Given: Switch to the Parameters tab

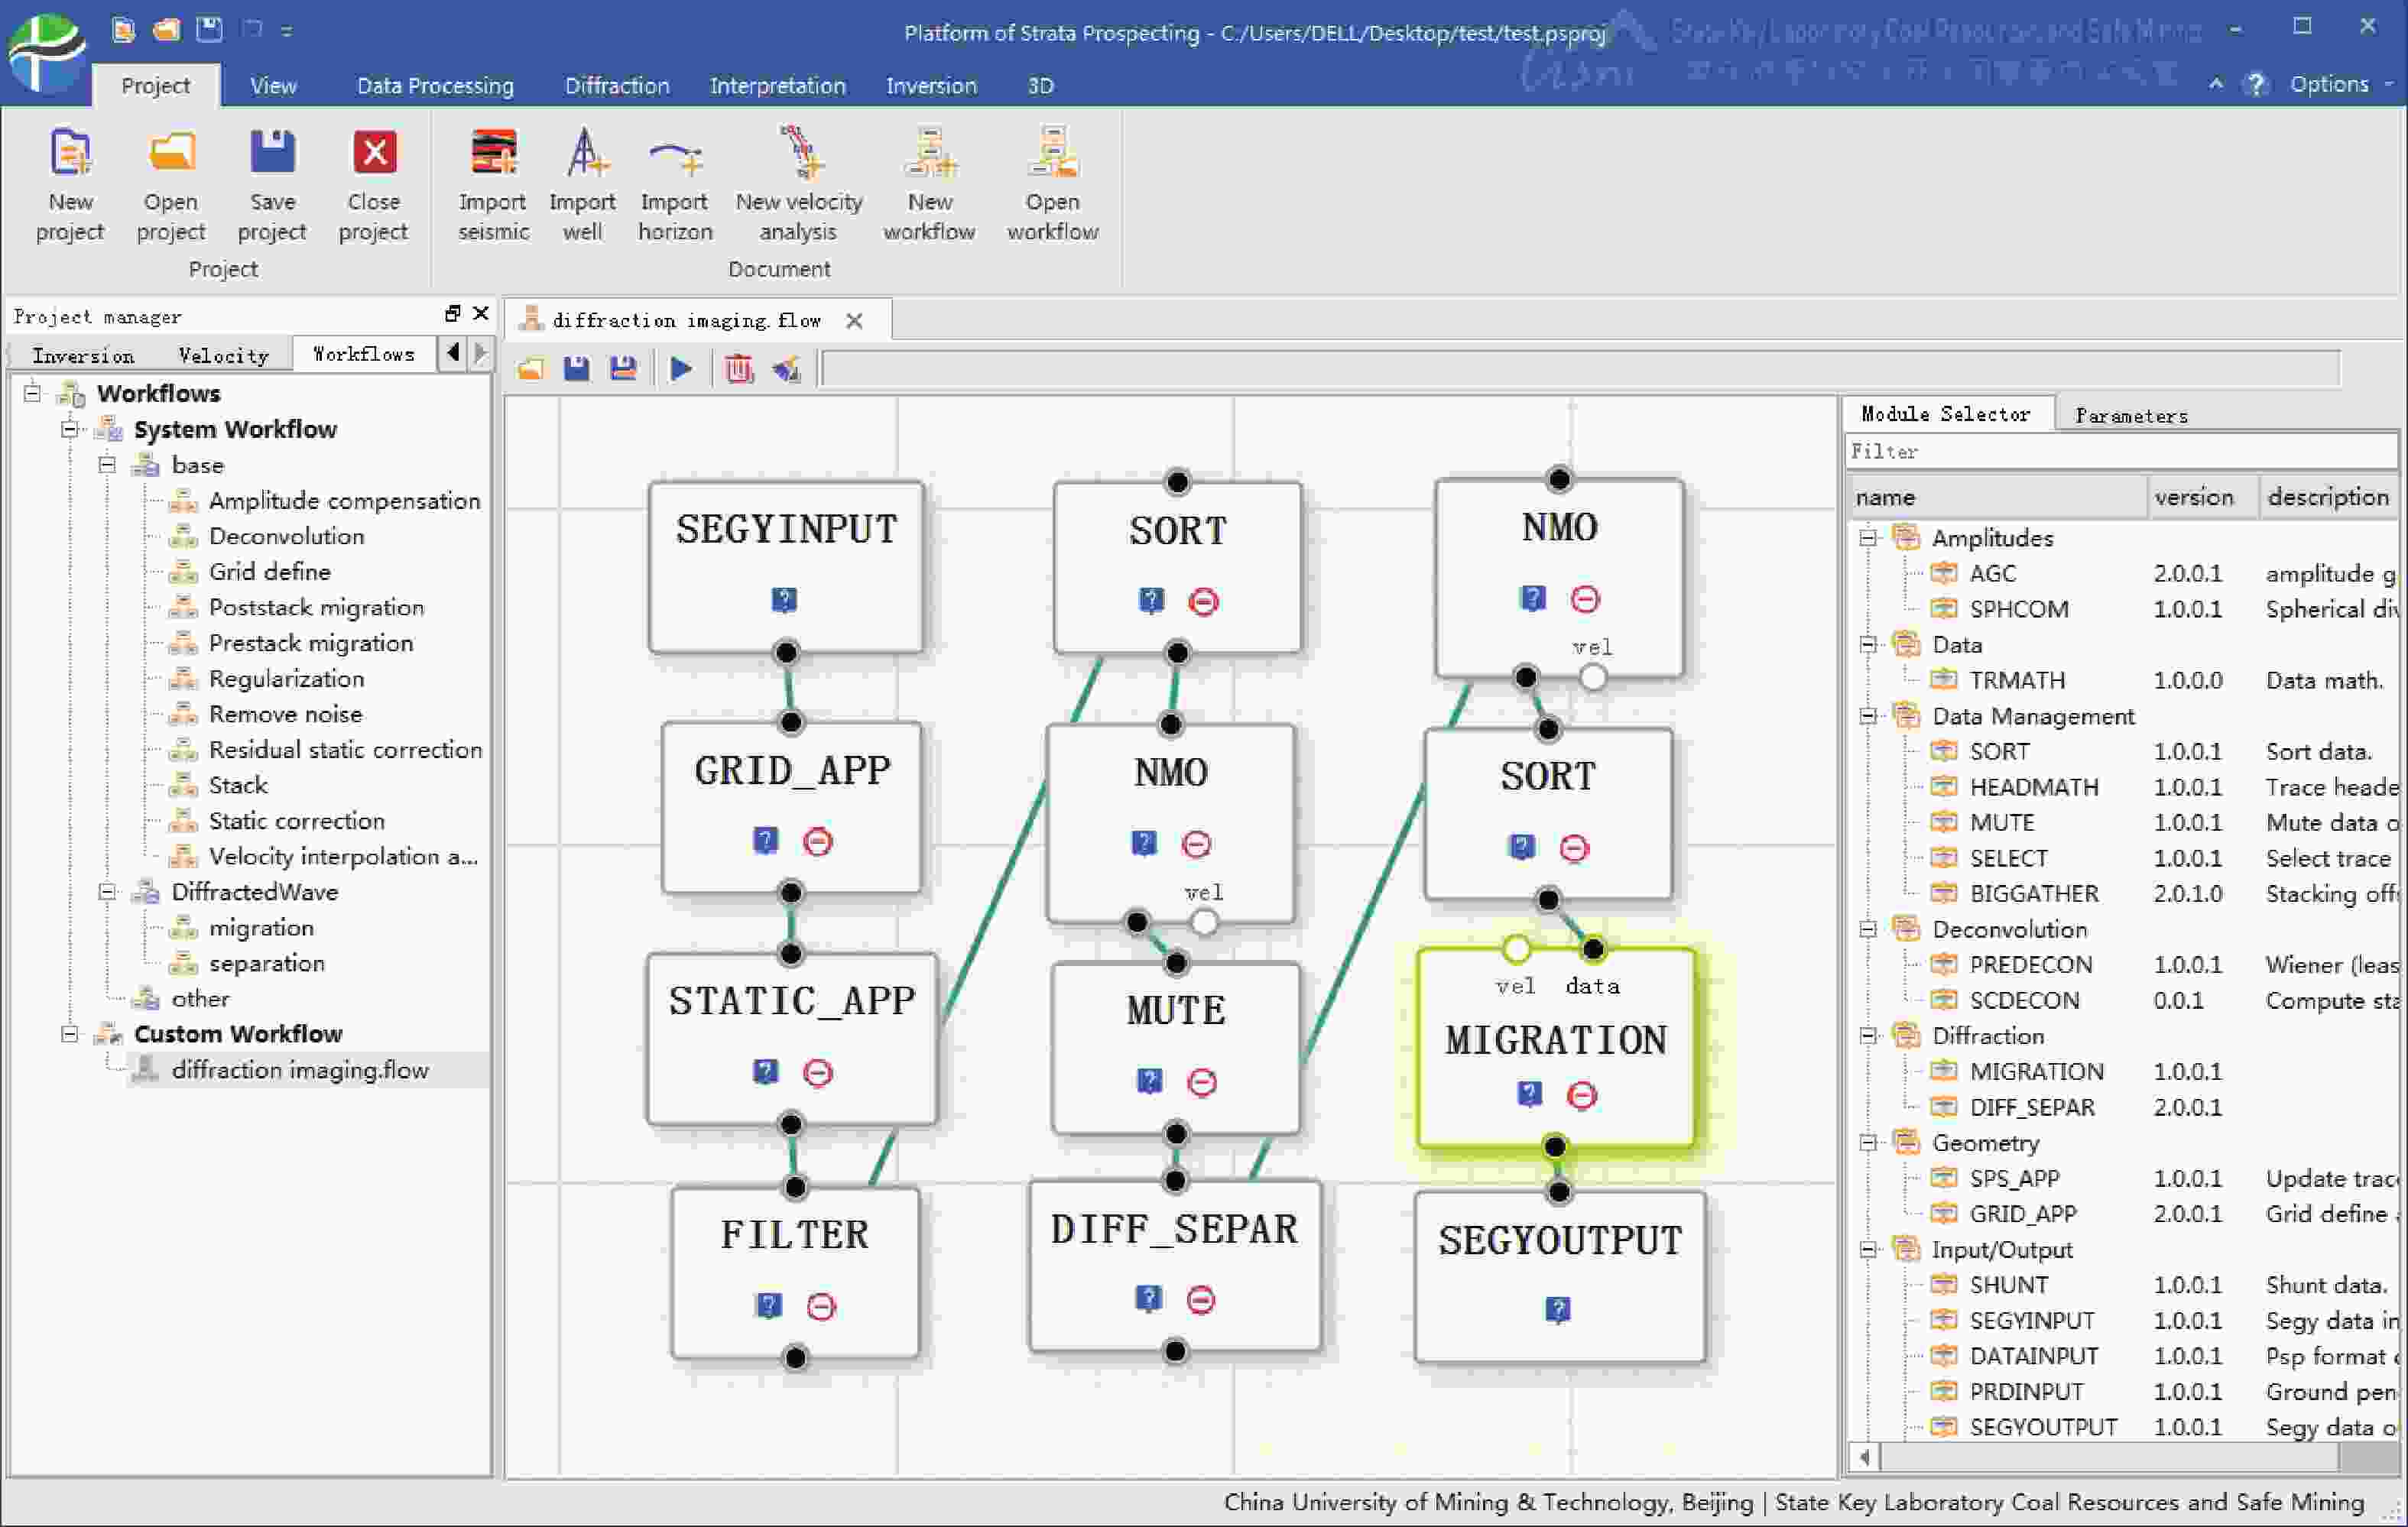Looking at the screenshot, I should (x=2130, y=416).
